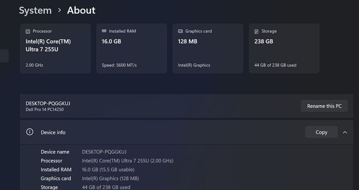The width and height of the screenshot is (359, 190).
Task: Click the Storage drive icon
Action: click(256, 31)
